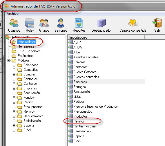165x146 pixels.
Task: Select the Herramientas folder in tree
Action: tap(27, 46)
